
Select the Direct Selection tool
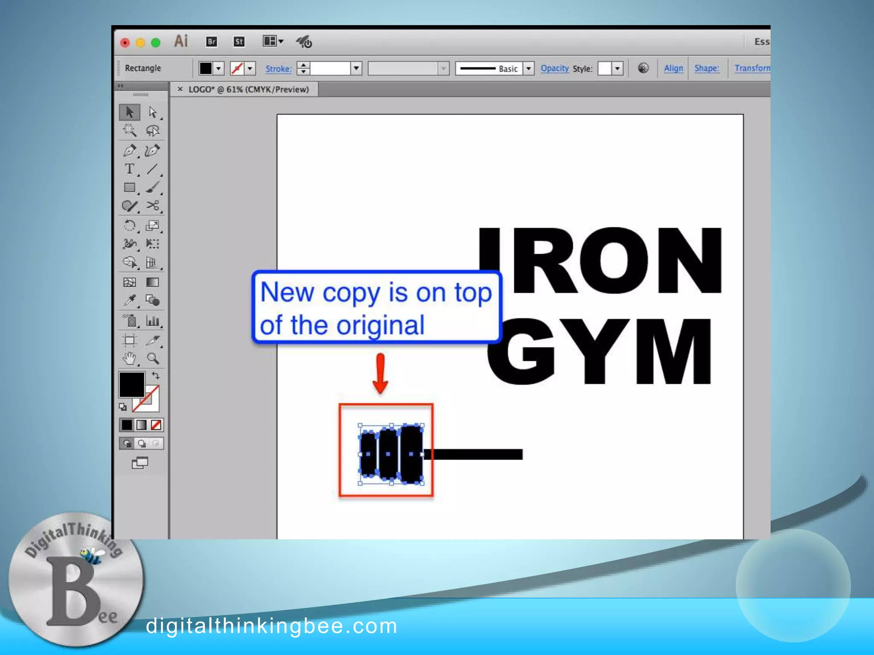(152, 112)
